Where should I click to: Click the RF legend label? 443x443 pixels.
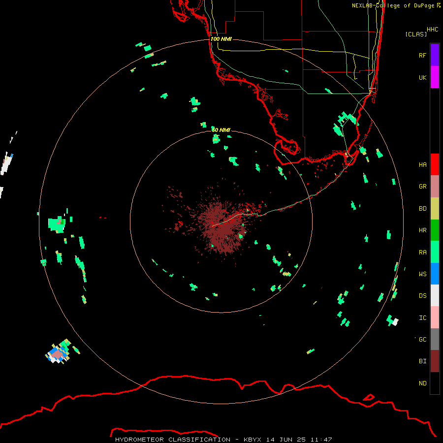[x=422, y=55]
